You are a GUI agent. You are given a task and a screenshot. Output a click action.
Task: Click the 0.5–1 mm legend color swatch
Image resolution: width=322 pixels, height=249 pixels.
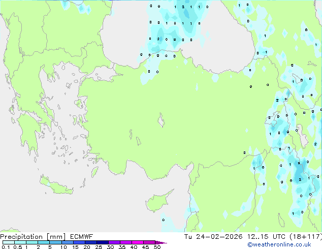tap(20, 242)
